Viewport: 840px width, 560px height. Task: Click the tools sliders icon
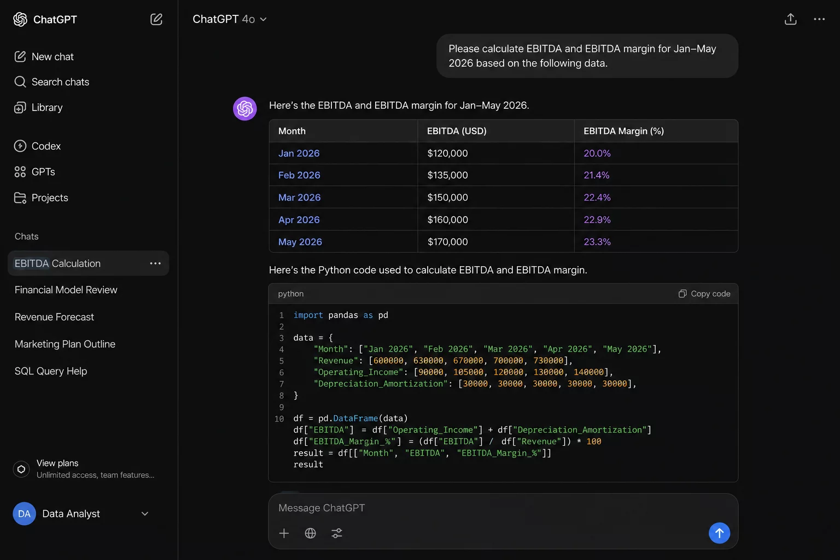(337, 533)
